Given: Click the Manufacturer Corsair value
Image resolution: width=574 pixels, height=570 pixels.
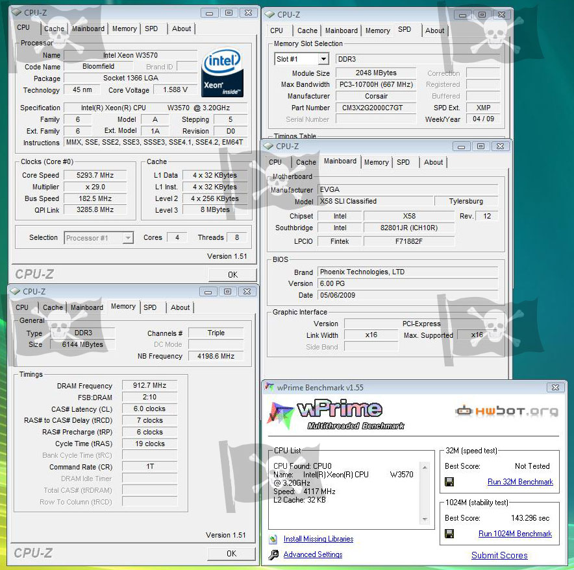Looking at the screenshot, I should point(376,96).
